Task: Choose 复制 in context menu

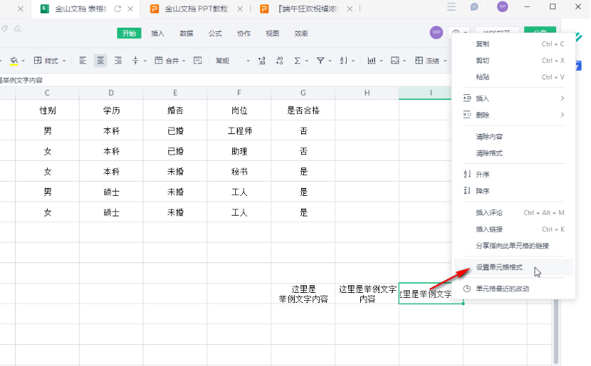Action: [x=515, y=44]
